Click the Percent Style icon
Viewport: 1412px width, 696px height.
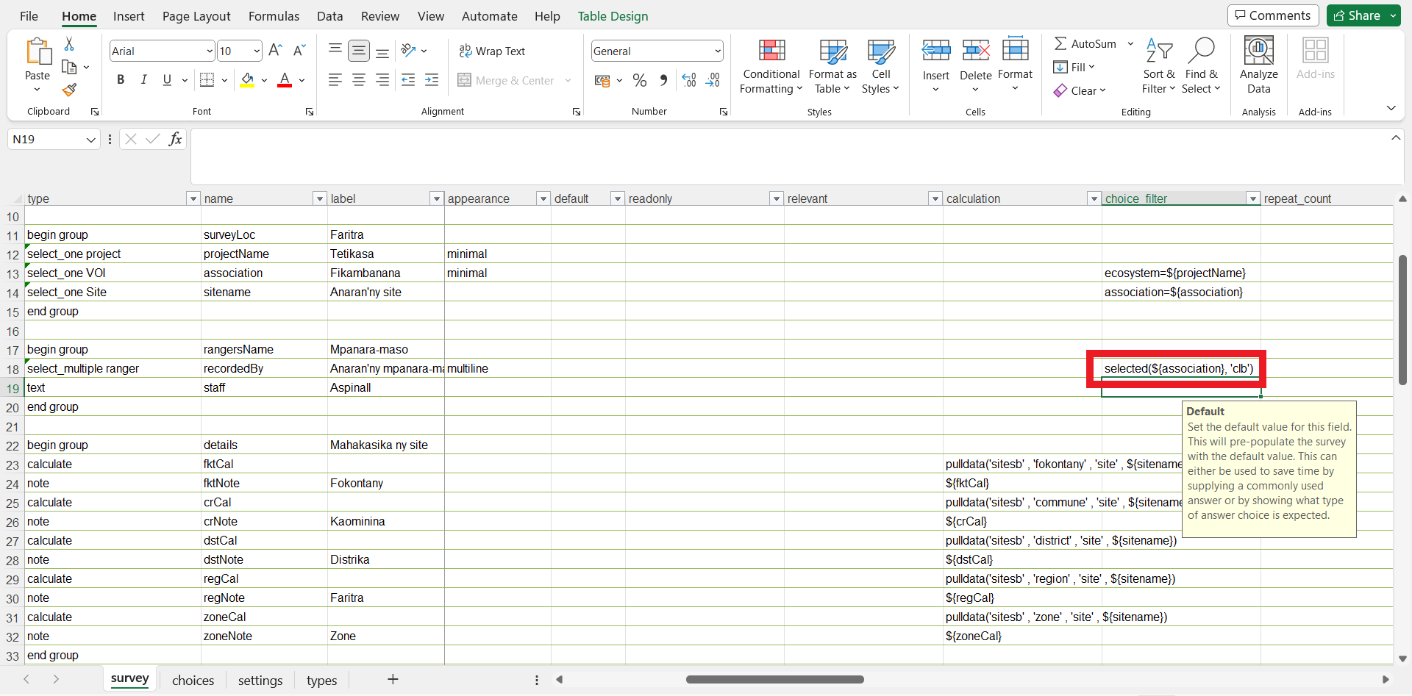639,80
